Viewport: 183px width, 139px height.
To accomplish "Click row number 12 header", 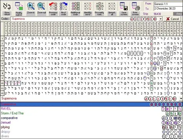I will pos(2,93).
